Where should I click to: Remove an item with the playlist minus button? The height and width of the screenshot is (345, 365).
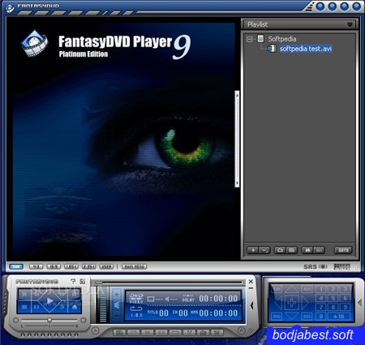pos(264,250)
